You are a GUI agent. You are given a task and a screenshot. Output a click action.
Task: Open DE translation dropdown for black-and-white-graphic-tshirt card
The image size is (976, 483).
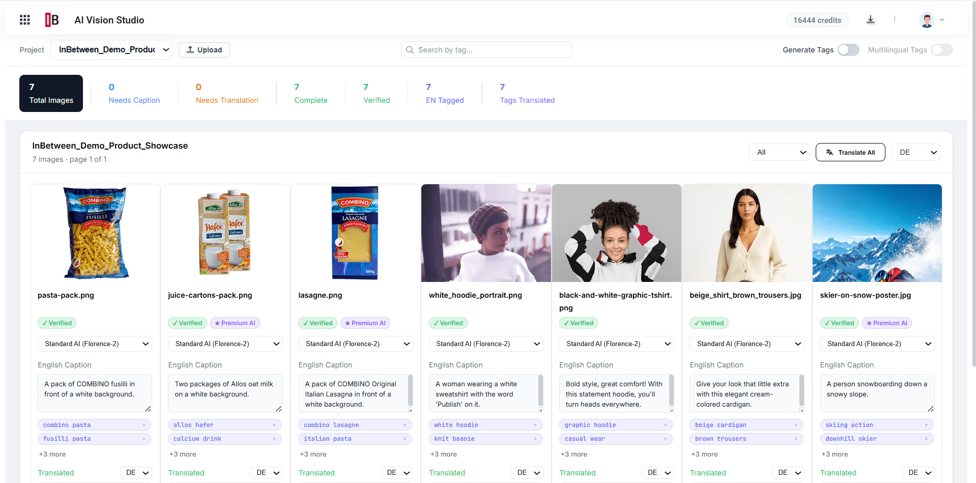(658, 473)
